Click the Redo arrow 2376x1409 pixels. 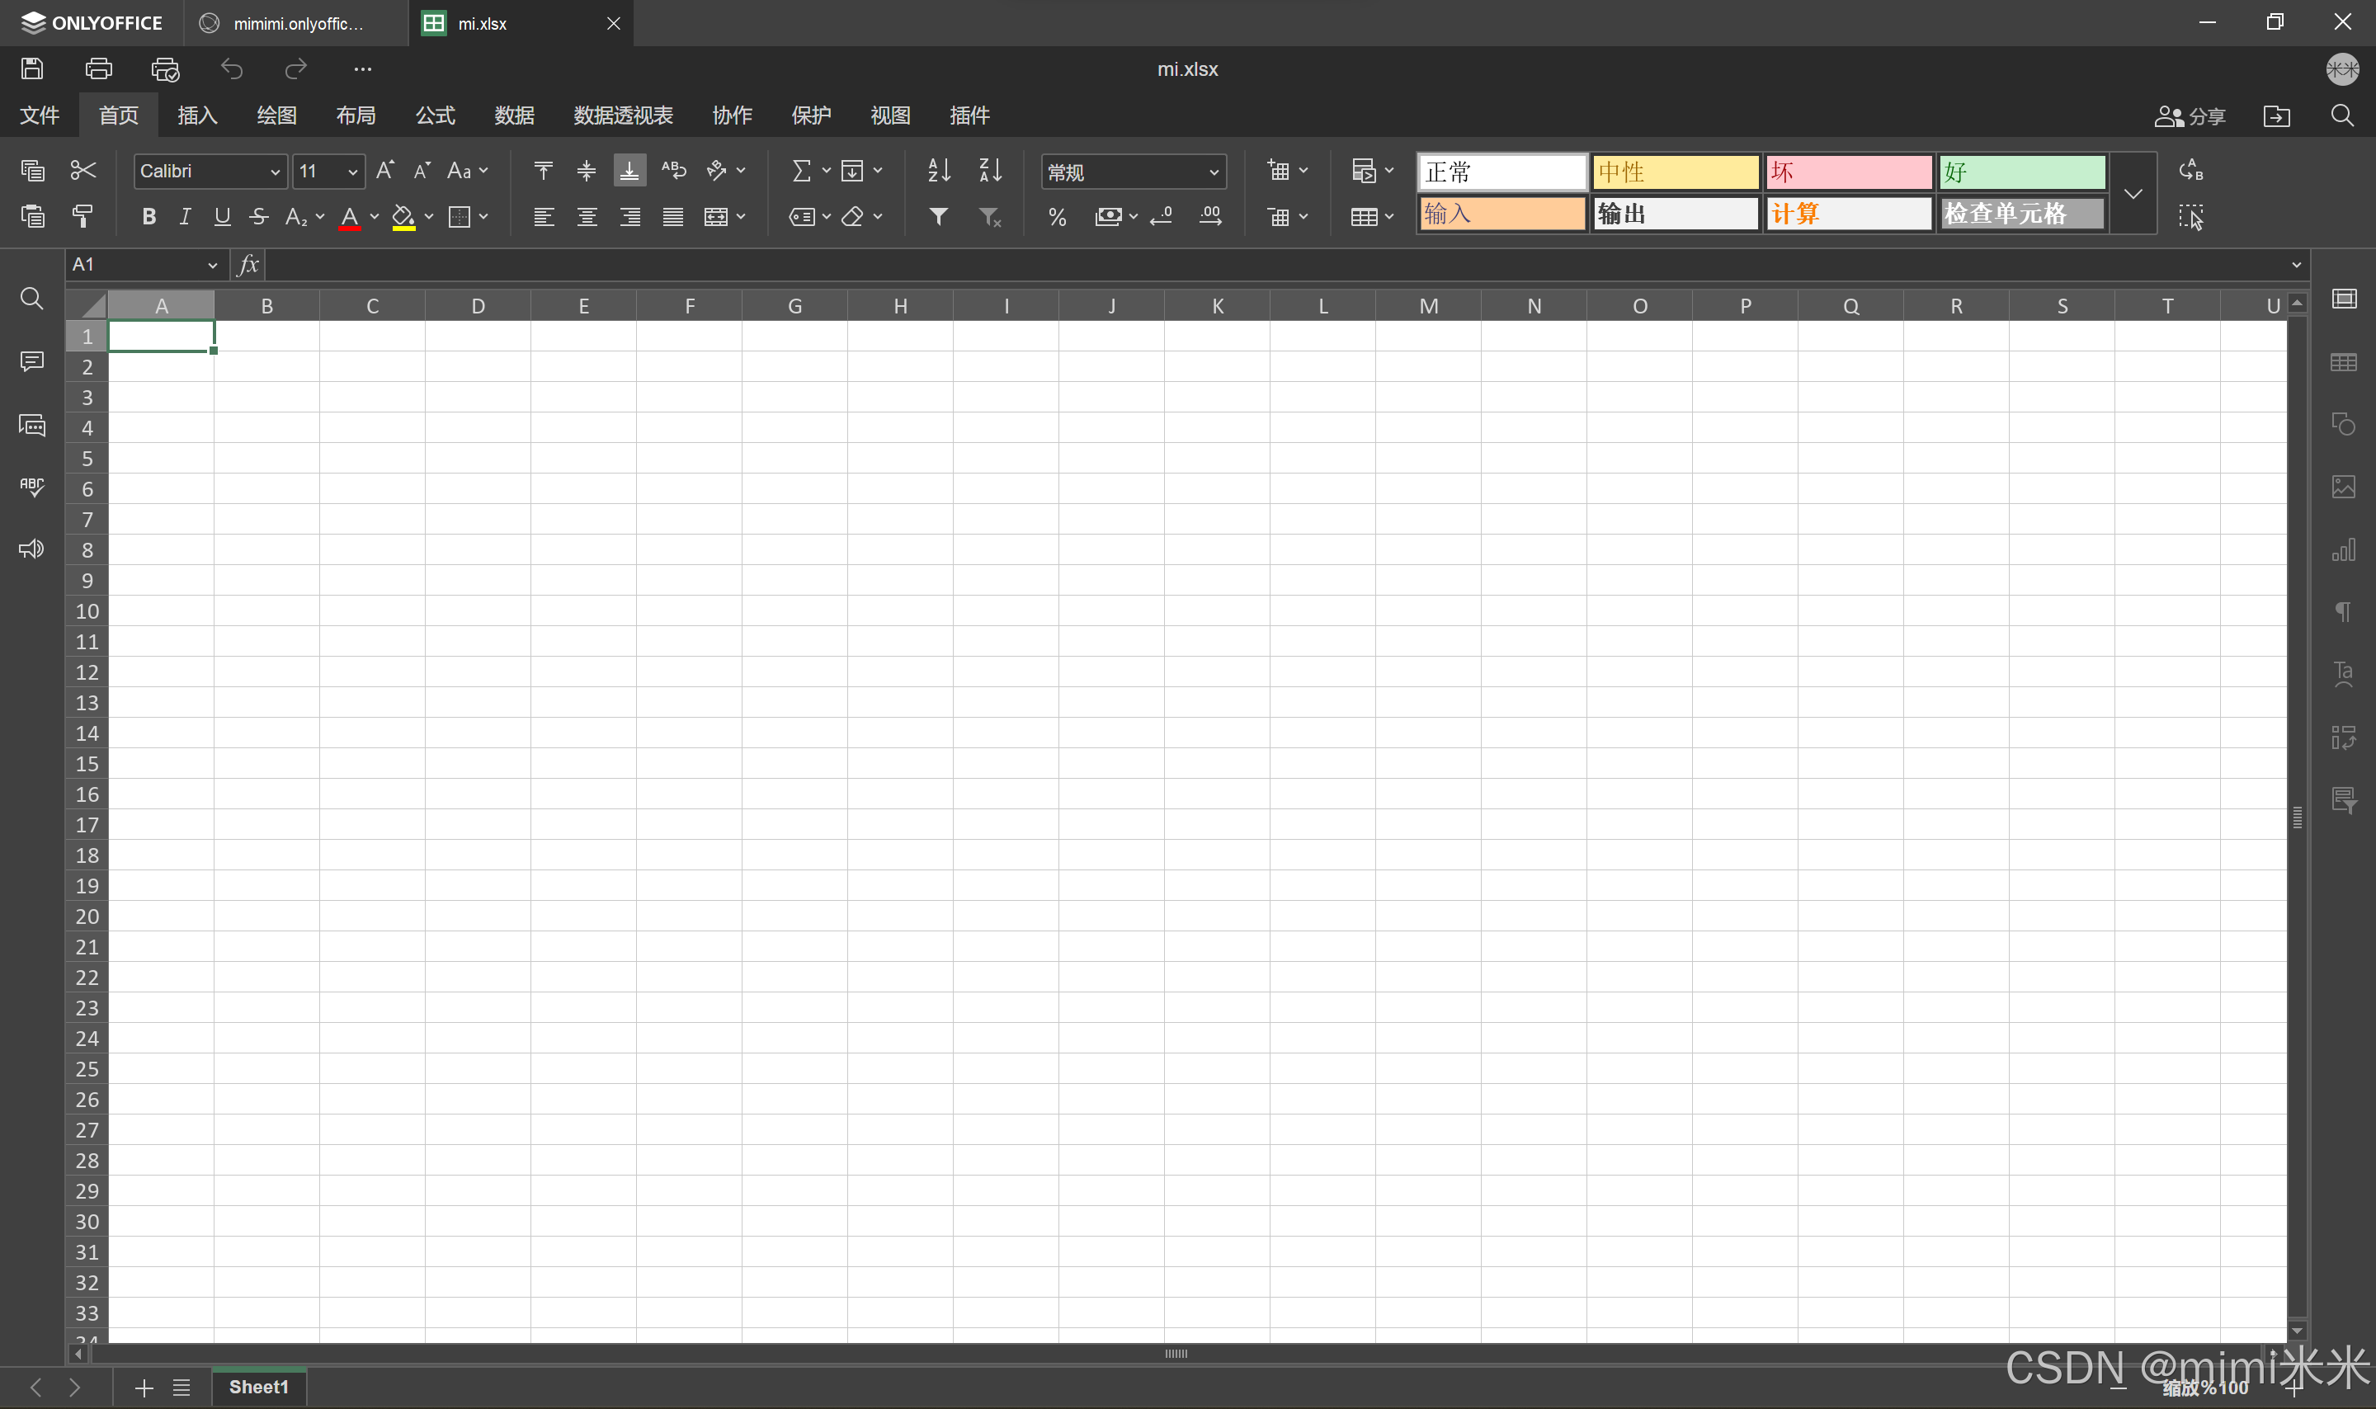pos(296,68)
